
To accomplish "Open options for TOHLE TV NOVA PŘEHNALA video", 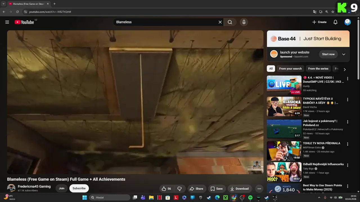I will coord(348,144).
